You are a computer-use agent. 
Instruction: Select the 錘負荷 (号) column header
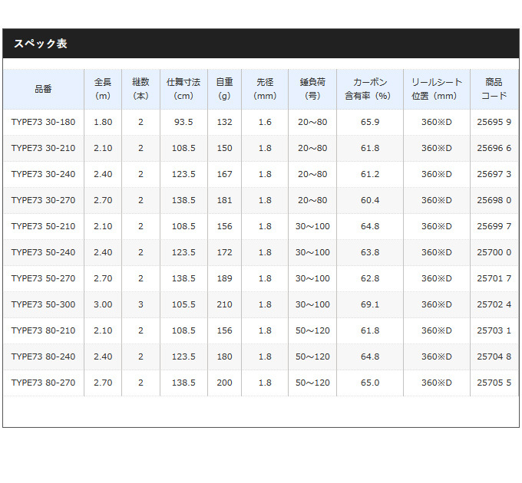pos(312,89)
